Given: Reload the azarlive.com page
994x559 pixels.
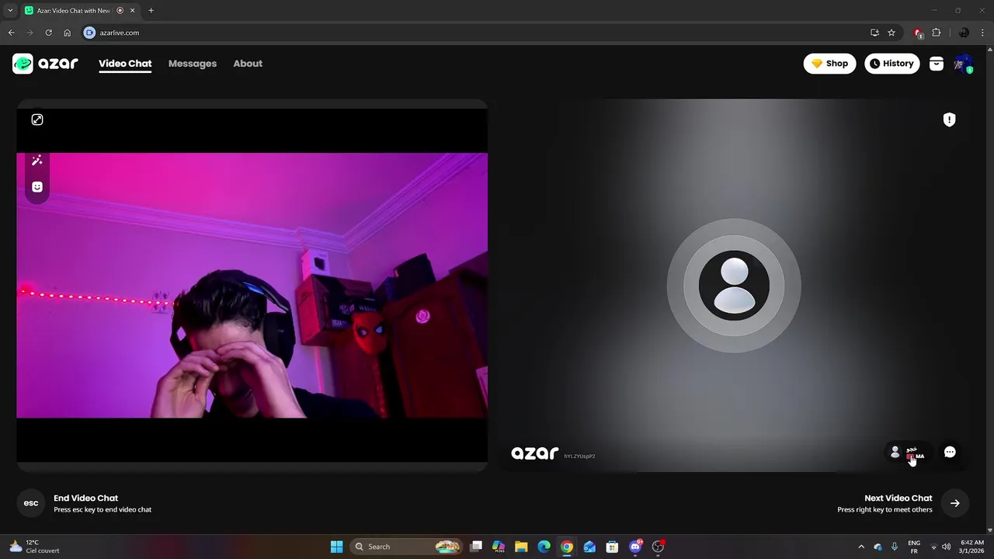Looking at the screenshot, I should tap(48, 33).
